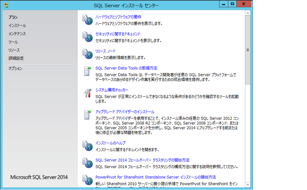Open SQL Server Data Tools の取得方法 link
Image resolution: width=307 pixels, height=190 pixels.
point(126,68)
